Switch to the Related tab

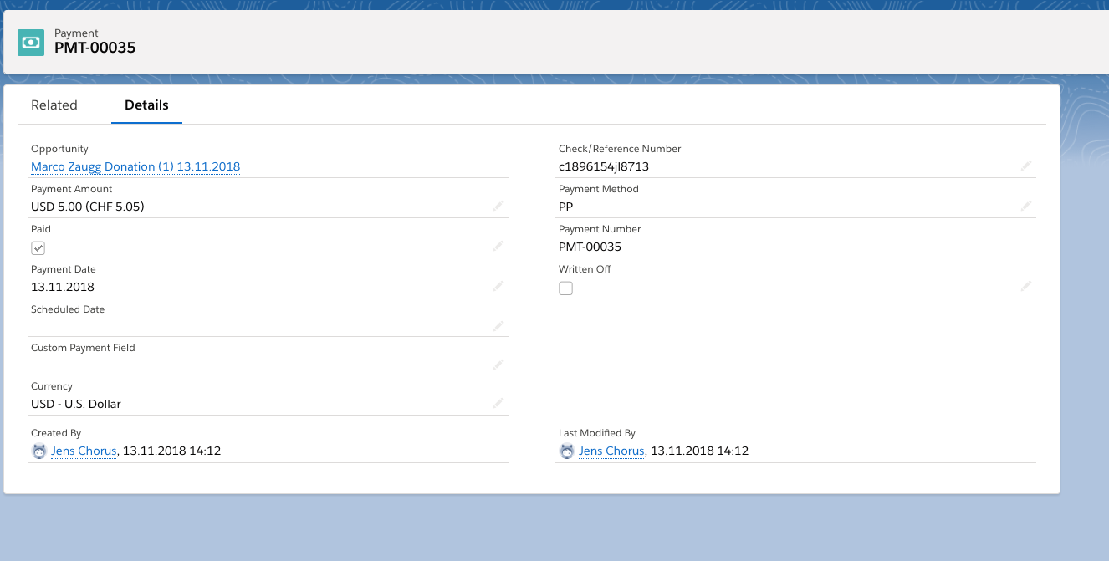54,105
